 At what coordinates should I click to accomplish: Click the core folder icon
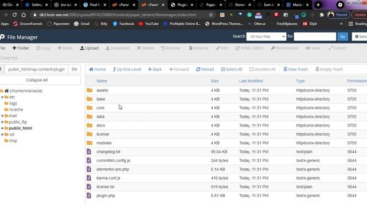[89, 108]
